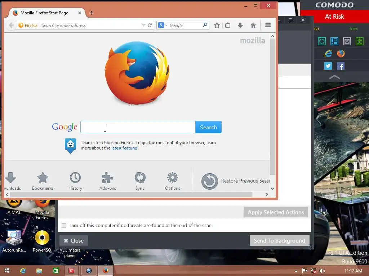Click the Comodo widget green user icon
The image size is (369, 276).
pos(360,42)
